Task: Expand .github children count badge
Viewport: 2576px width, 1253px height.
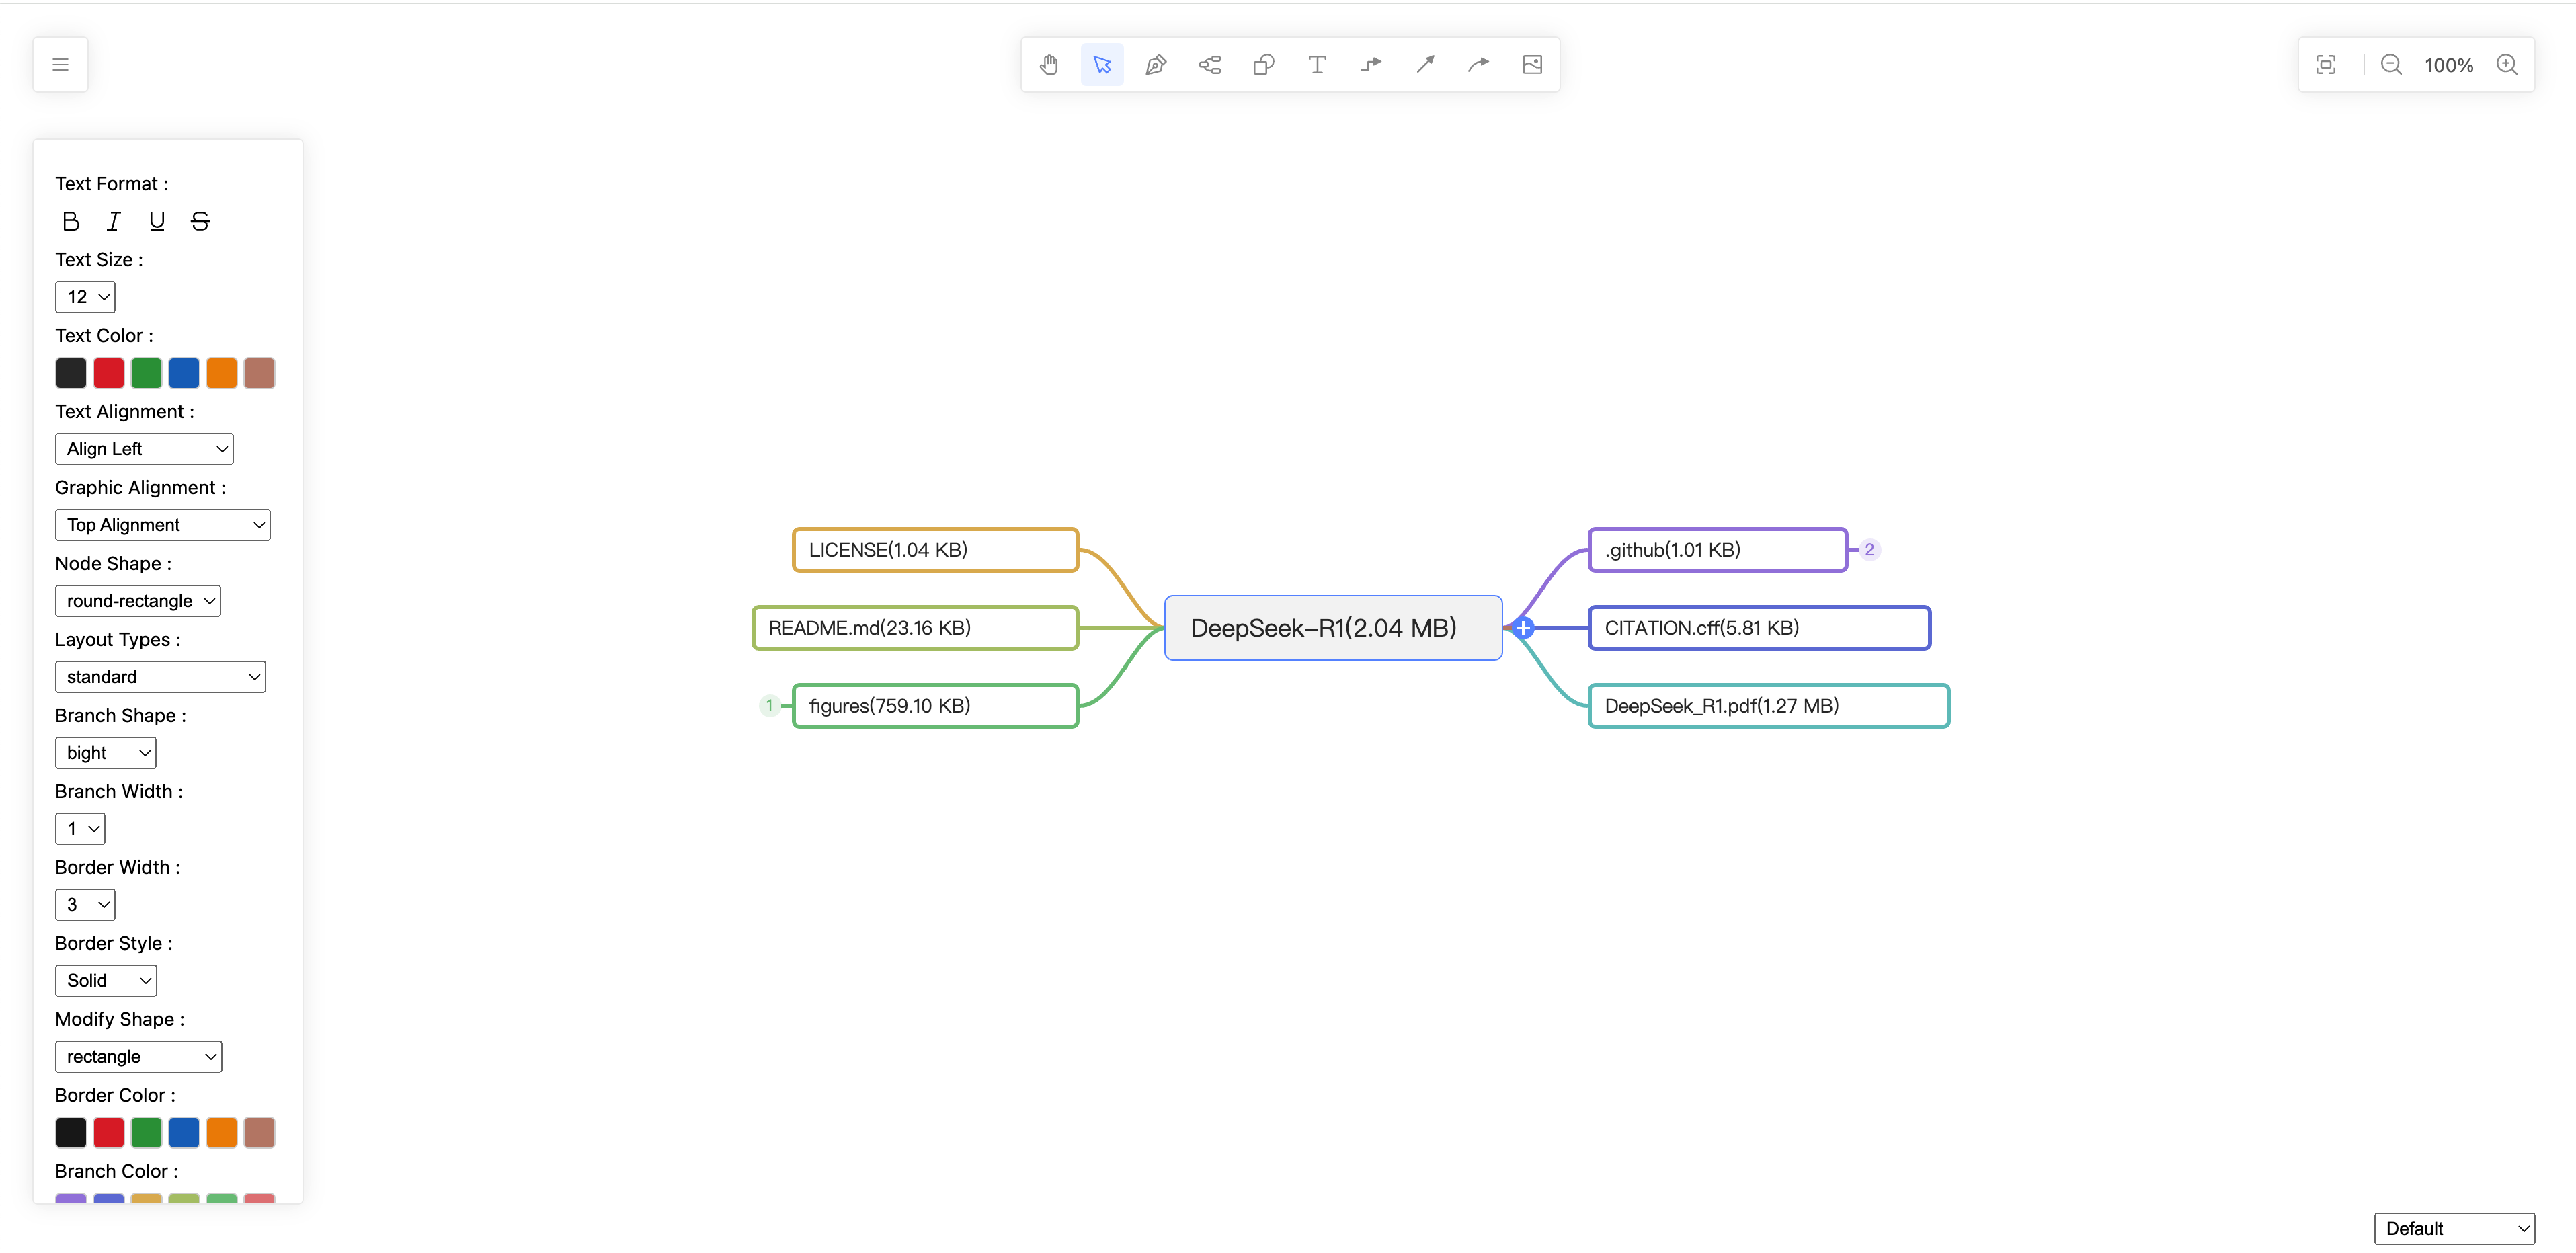Action: click(x=1869, y=550)
